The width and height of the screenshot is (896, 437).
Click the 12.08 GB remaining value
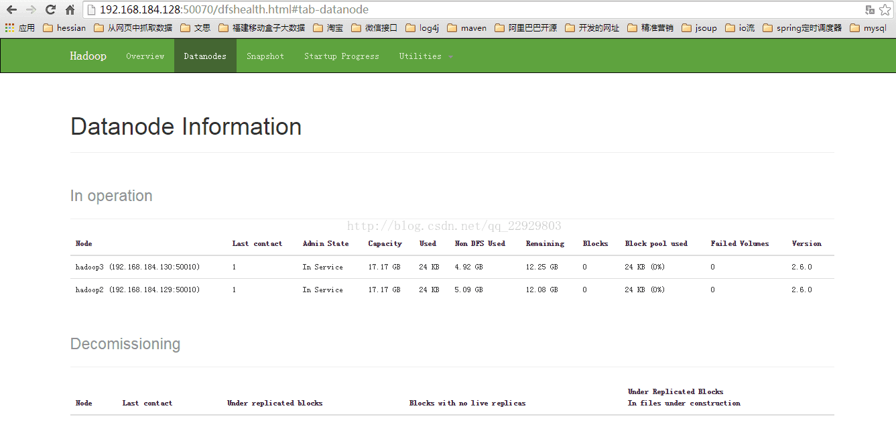pos(541,290)
